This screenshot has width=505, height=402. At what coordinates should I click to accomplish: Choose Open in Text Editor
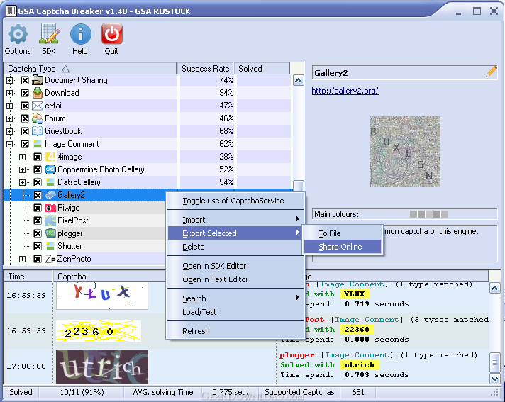[235, 279]
